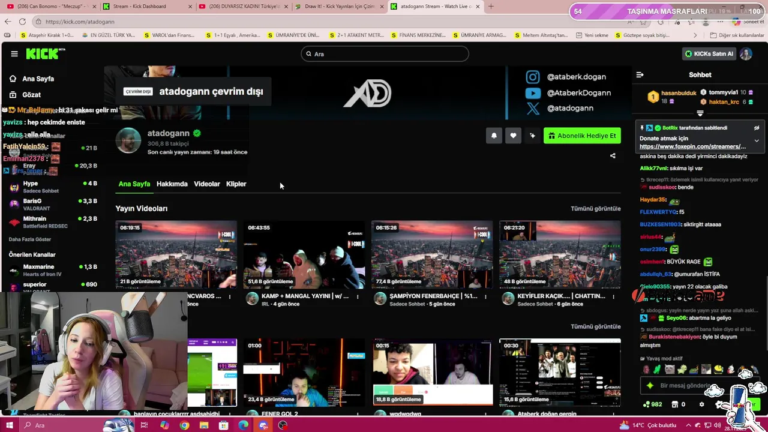The height and width of the screenshot is (432, 768).
Task: Expand the top gifters leaderboard arrow
Action: pyautogui.click(x=700, y=113)
